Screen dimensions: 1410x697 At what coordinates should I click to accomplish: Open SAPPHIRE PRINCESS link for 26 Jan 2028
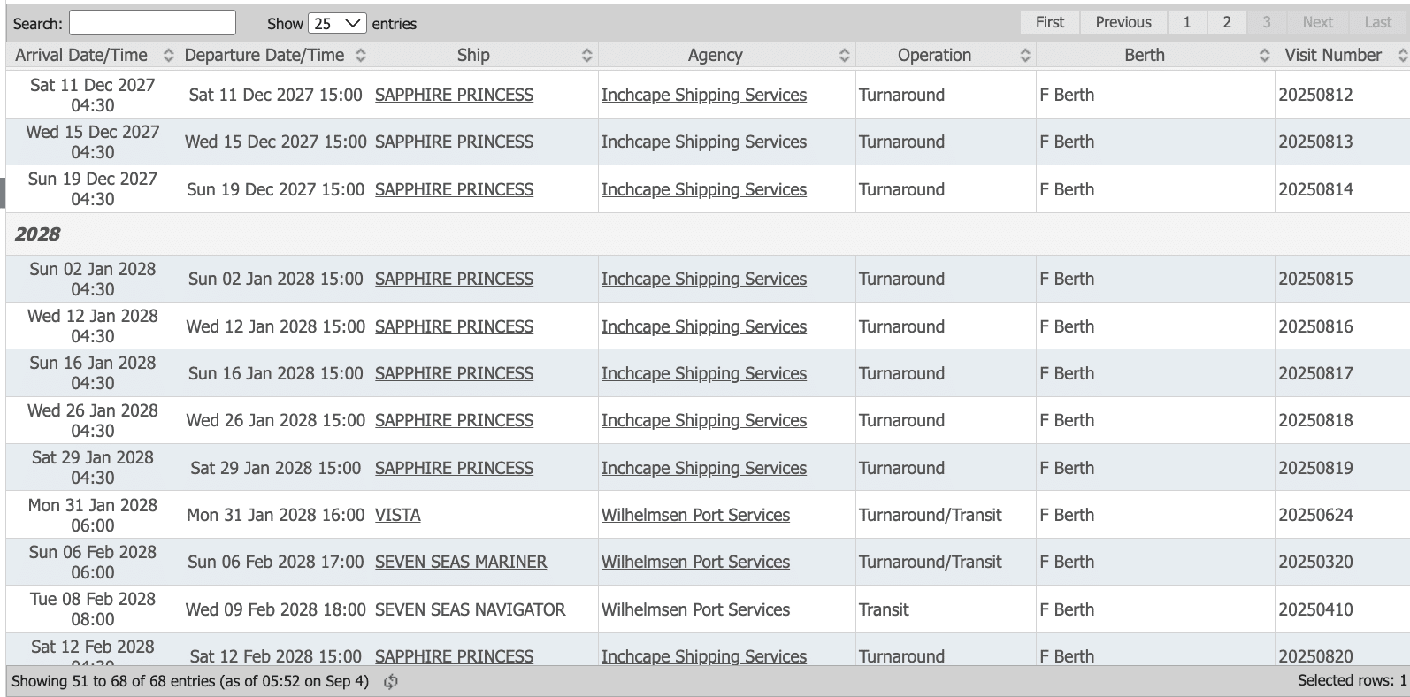[x=454, y=420]
